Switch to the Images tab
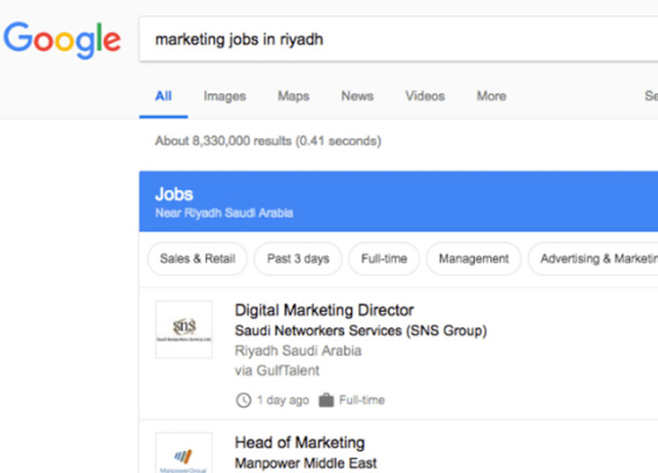The image size is (658, 473). pyautogui.click(x=225, y=96)
